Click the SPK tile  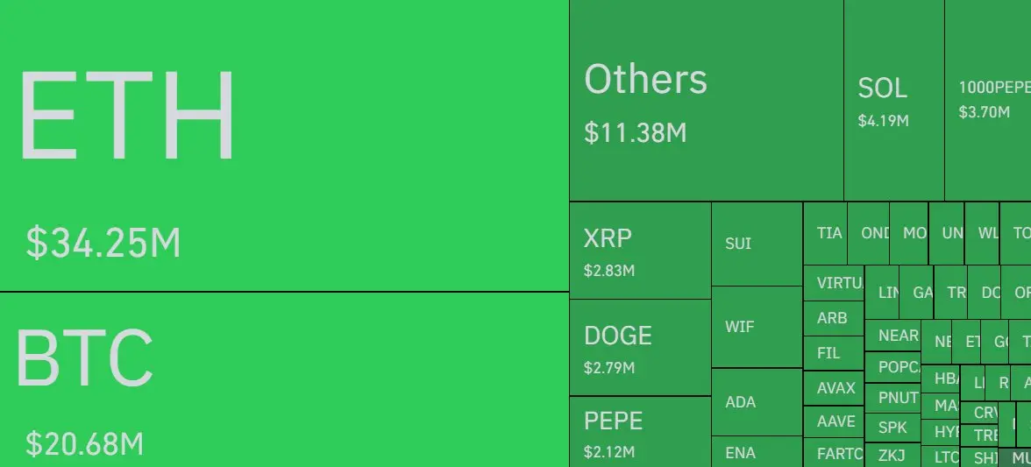[x=892, y=428]
